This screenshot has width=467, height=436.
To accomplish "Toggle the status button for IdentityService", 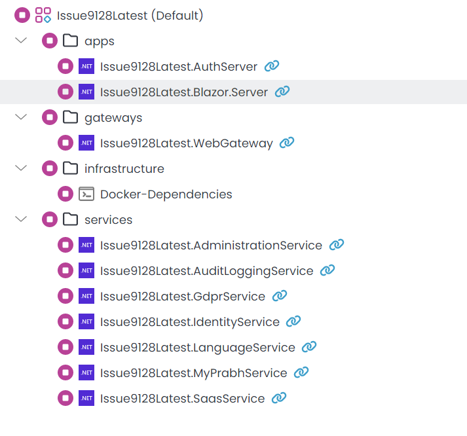I will [65, 321].
